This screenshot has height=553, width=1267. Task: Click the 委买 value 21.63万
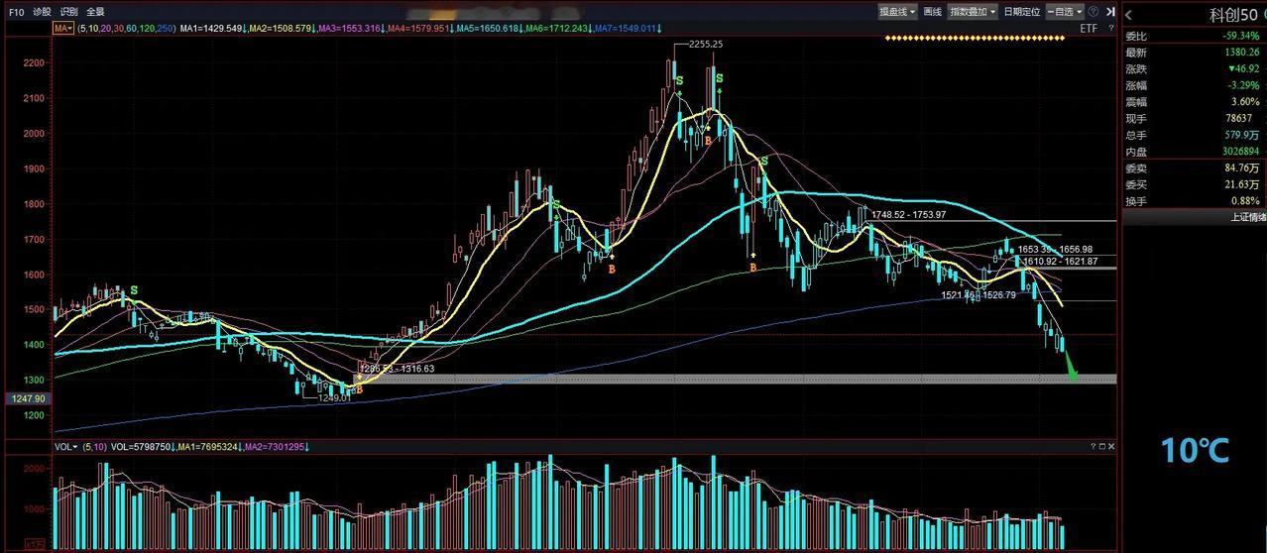pyautogui.click(x=1242, y=184)
